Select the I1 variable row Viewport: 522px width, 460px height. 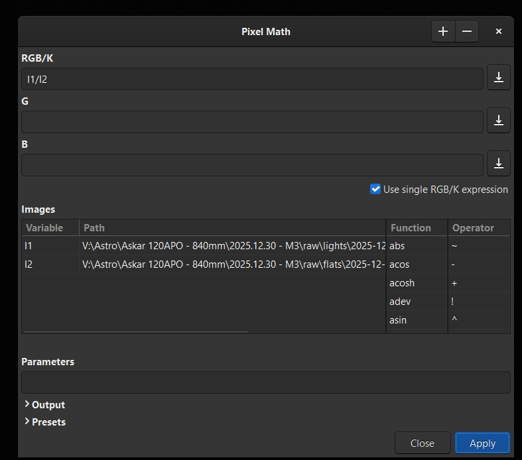click(x=204, y=246)
